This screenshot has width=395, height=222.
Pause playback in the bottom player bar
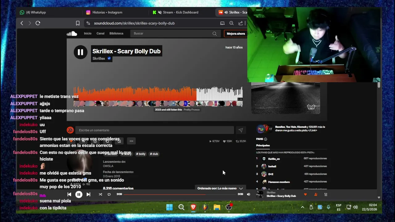[x=79, y=194]
